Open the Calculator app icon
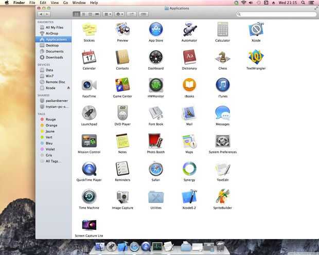The height and width of the screenshot is (255, 319). [223, 30]
